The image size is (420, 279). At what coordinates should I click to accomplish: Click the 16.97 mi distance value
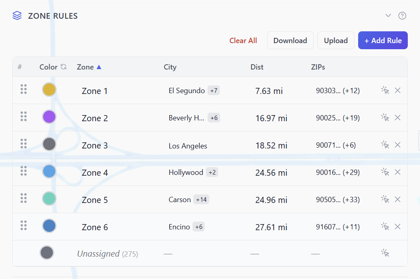click(271, 118)
